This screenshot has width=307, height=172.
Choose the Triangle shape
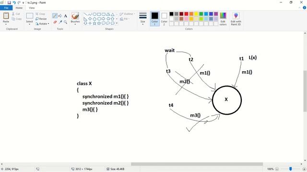point(113,14)
